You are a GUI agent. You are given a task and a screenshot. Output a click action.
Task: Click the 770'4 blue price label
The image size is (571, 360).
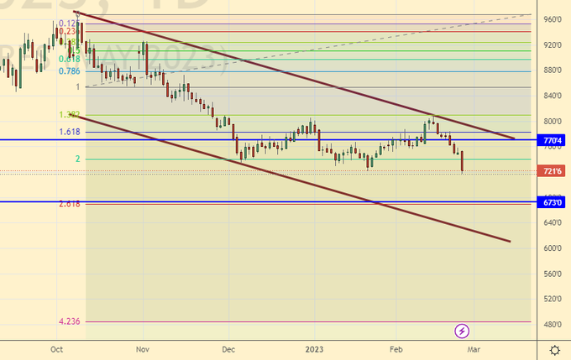(553, 141)
